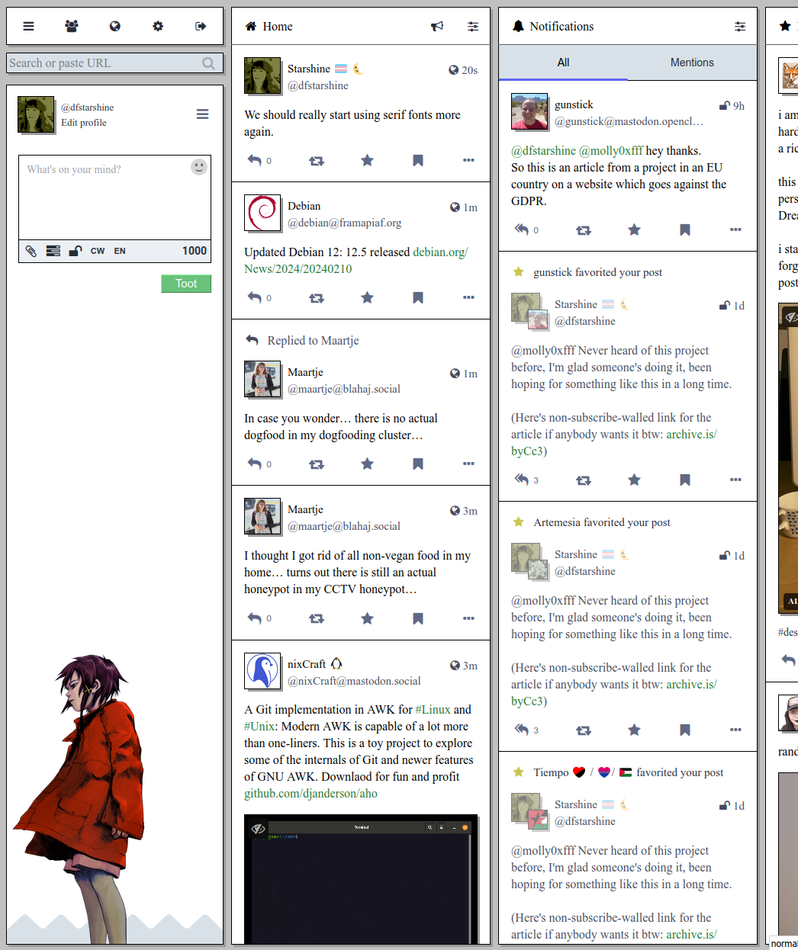
Task: Open the more menu on Maartje's dogfood post
Action: coord(468,464)
